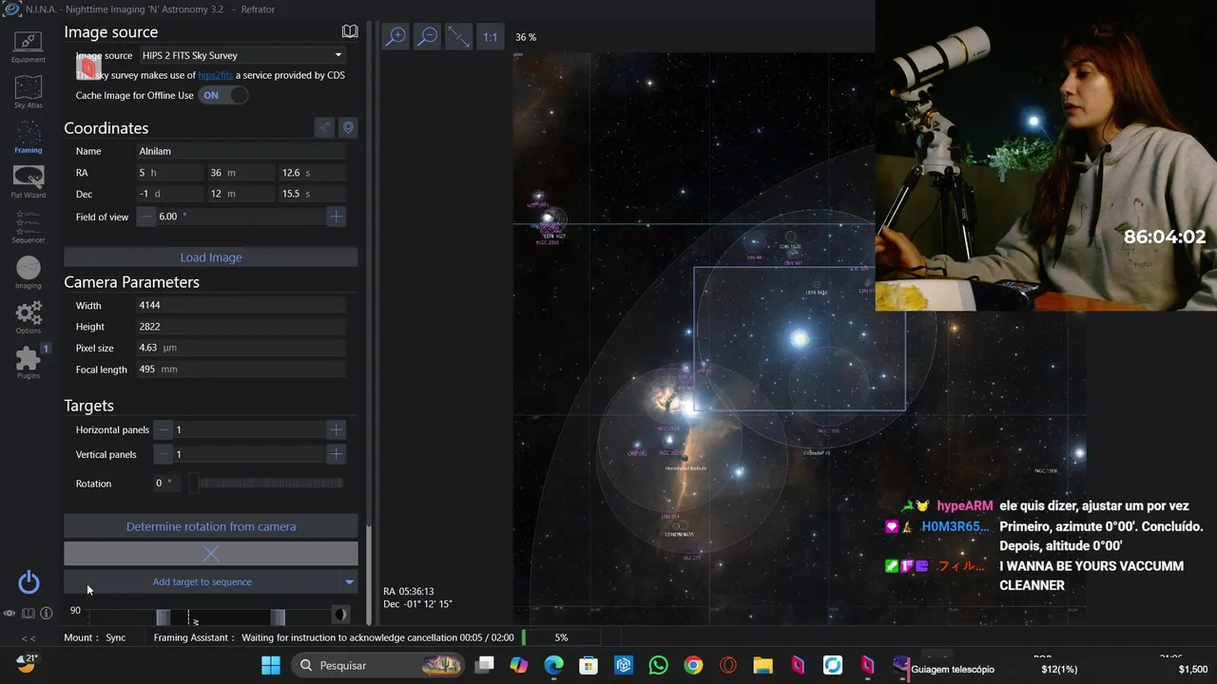
Task: Increase the Field of view value
Action: (x=336, y=217)
